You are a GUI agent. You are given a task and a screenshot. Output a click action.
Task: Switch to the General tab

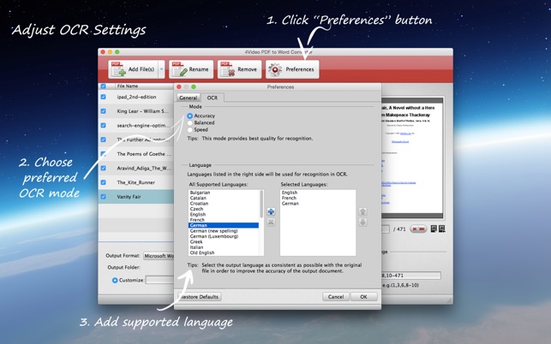189,98
